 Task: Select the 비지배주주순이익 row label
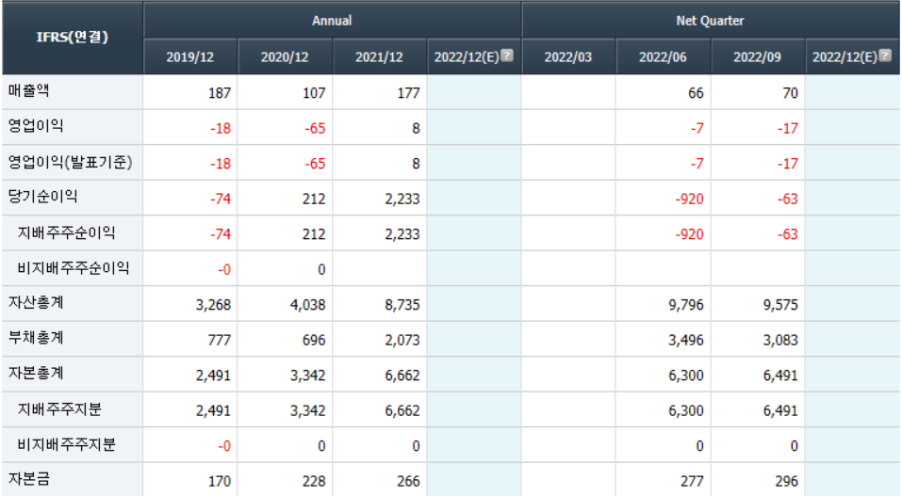pos(74,268)
